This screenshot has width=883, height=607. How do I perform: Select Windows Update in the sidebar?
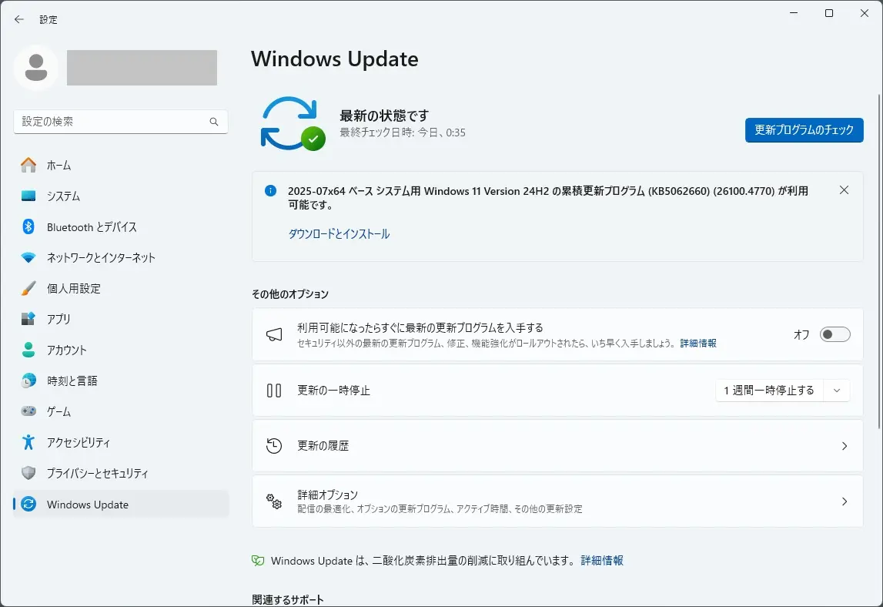tap(121, 504)
